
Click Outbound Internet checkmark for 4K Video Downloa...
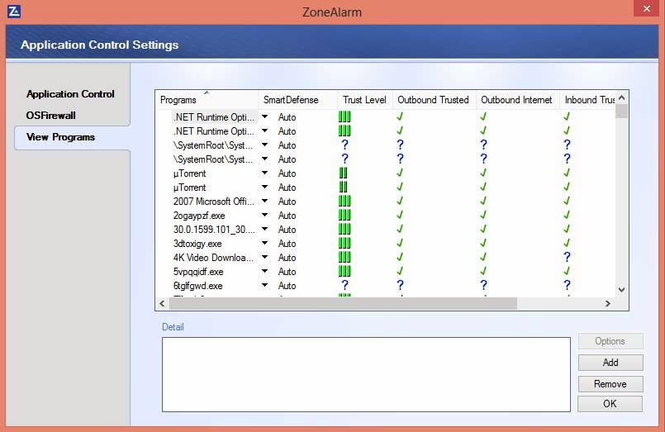483,257
